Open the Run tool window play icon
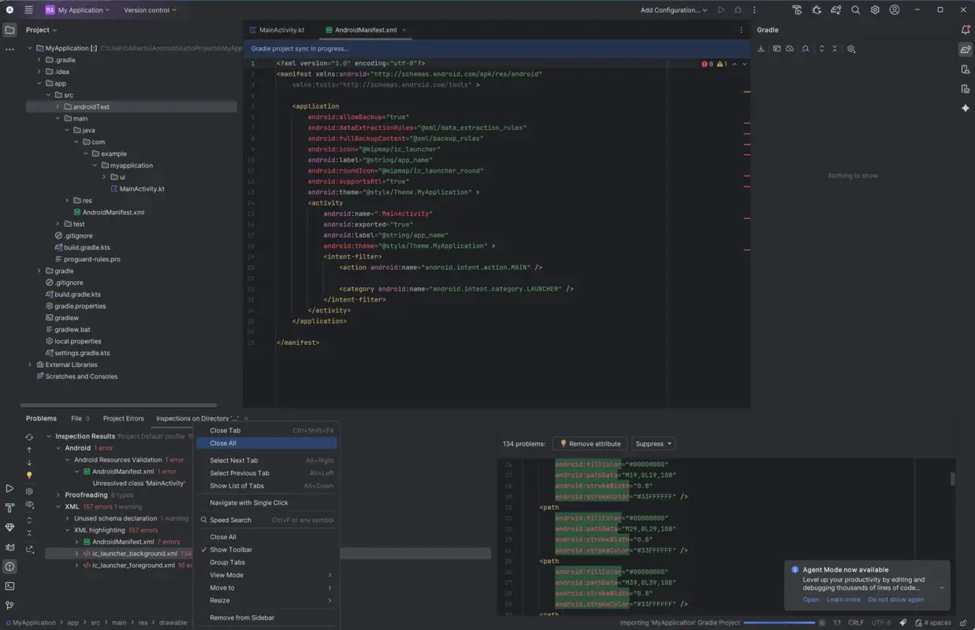Image resolution: width=975 pixels, height=630 pixels. coord(9,488)
